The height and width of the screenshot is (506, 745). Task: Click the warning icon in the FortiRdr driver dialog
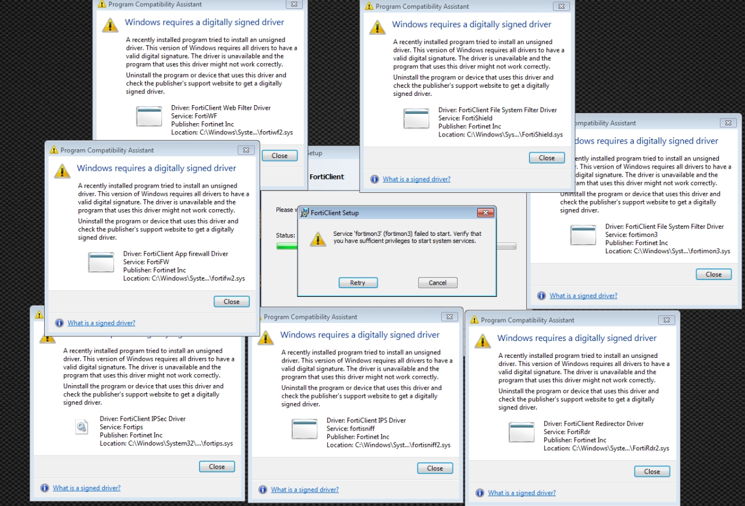(x=483, y=341)
